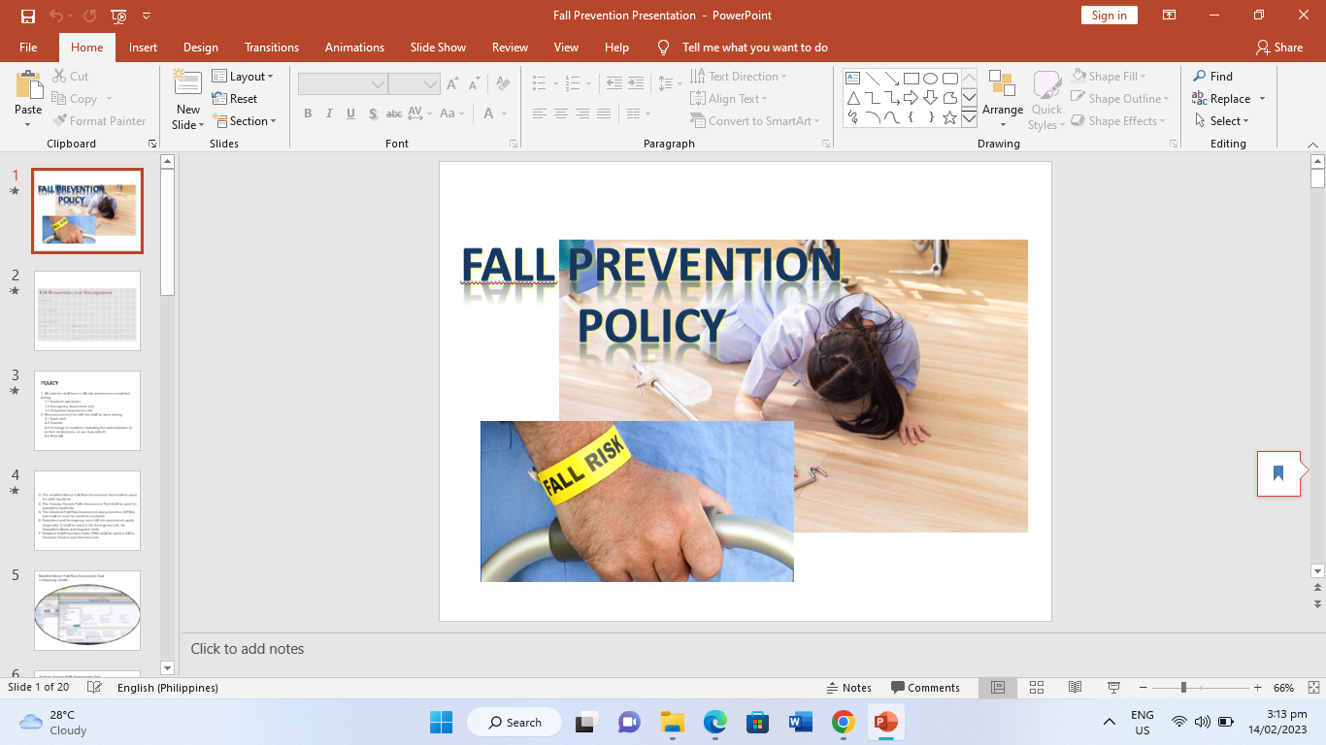Toggle Normal view in the status bar
1326x745 pixels.
click(998, 688)
